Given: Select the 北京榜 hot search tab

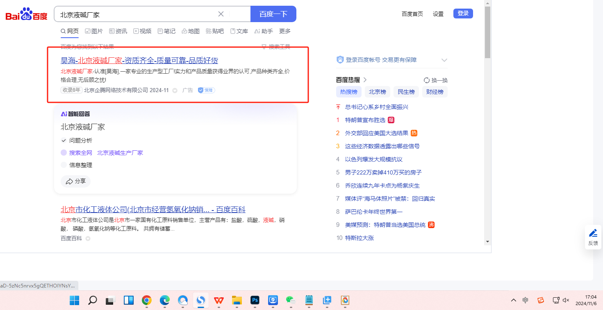Looking at the screenshot, I should tap(377, 92).
